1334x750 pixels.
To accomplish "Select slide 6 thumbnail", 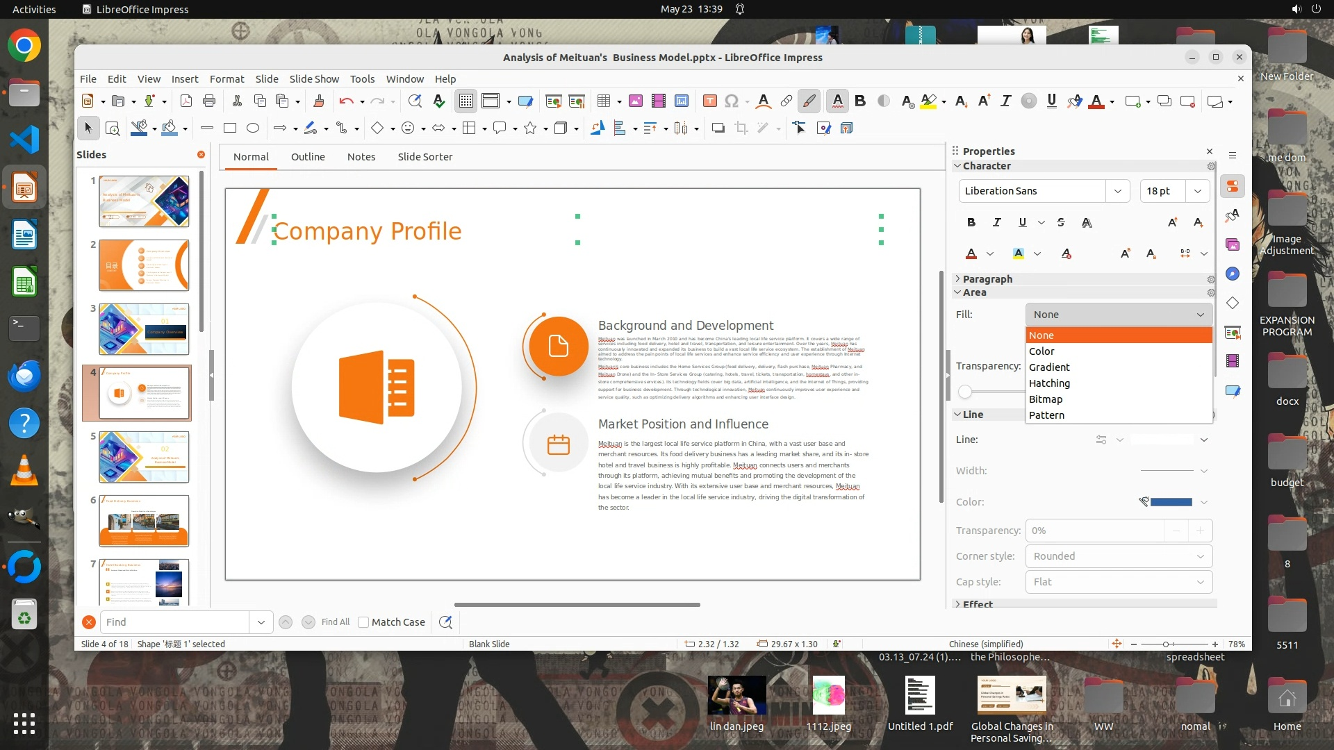I will [144, 521].
